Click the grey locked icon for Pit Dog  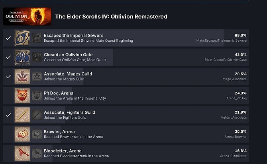click(x=37, y=95)
